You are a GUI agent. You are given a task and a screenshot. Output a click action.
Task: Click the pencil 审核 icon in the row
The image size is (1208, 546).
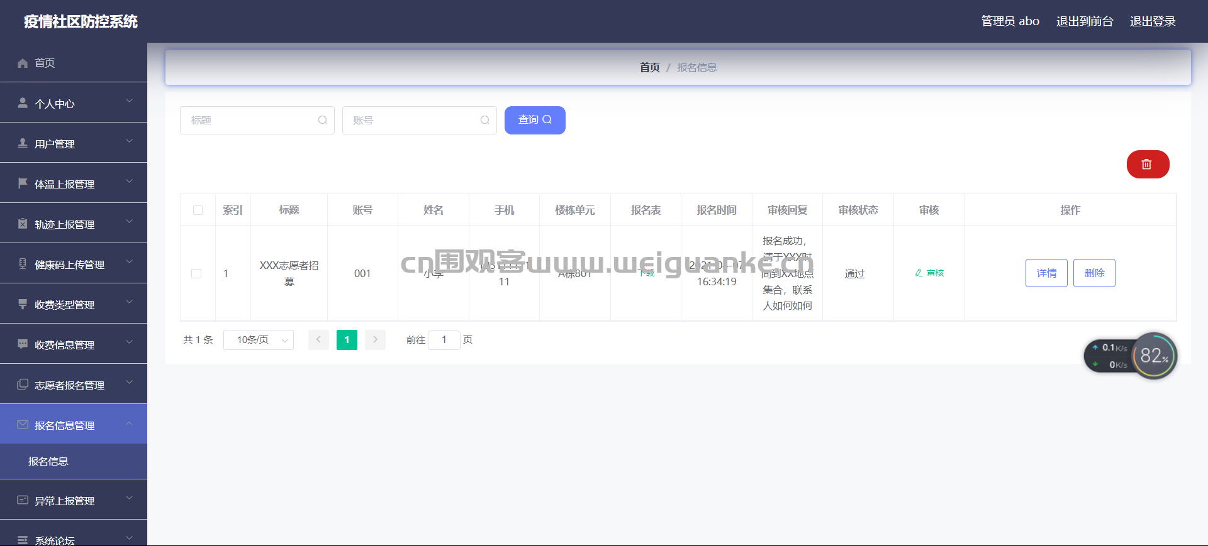[919, 273]
